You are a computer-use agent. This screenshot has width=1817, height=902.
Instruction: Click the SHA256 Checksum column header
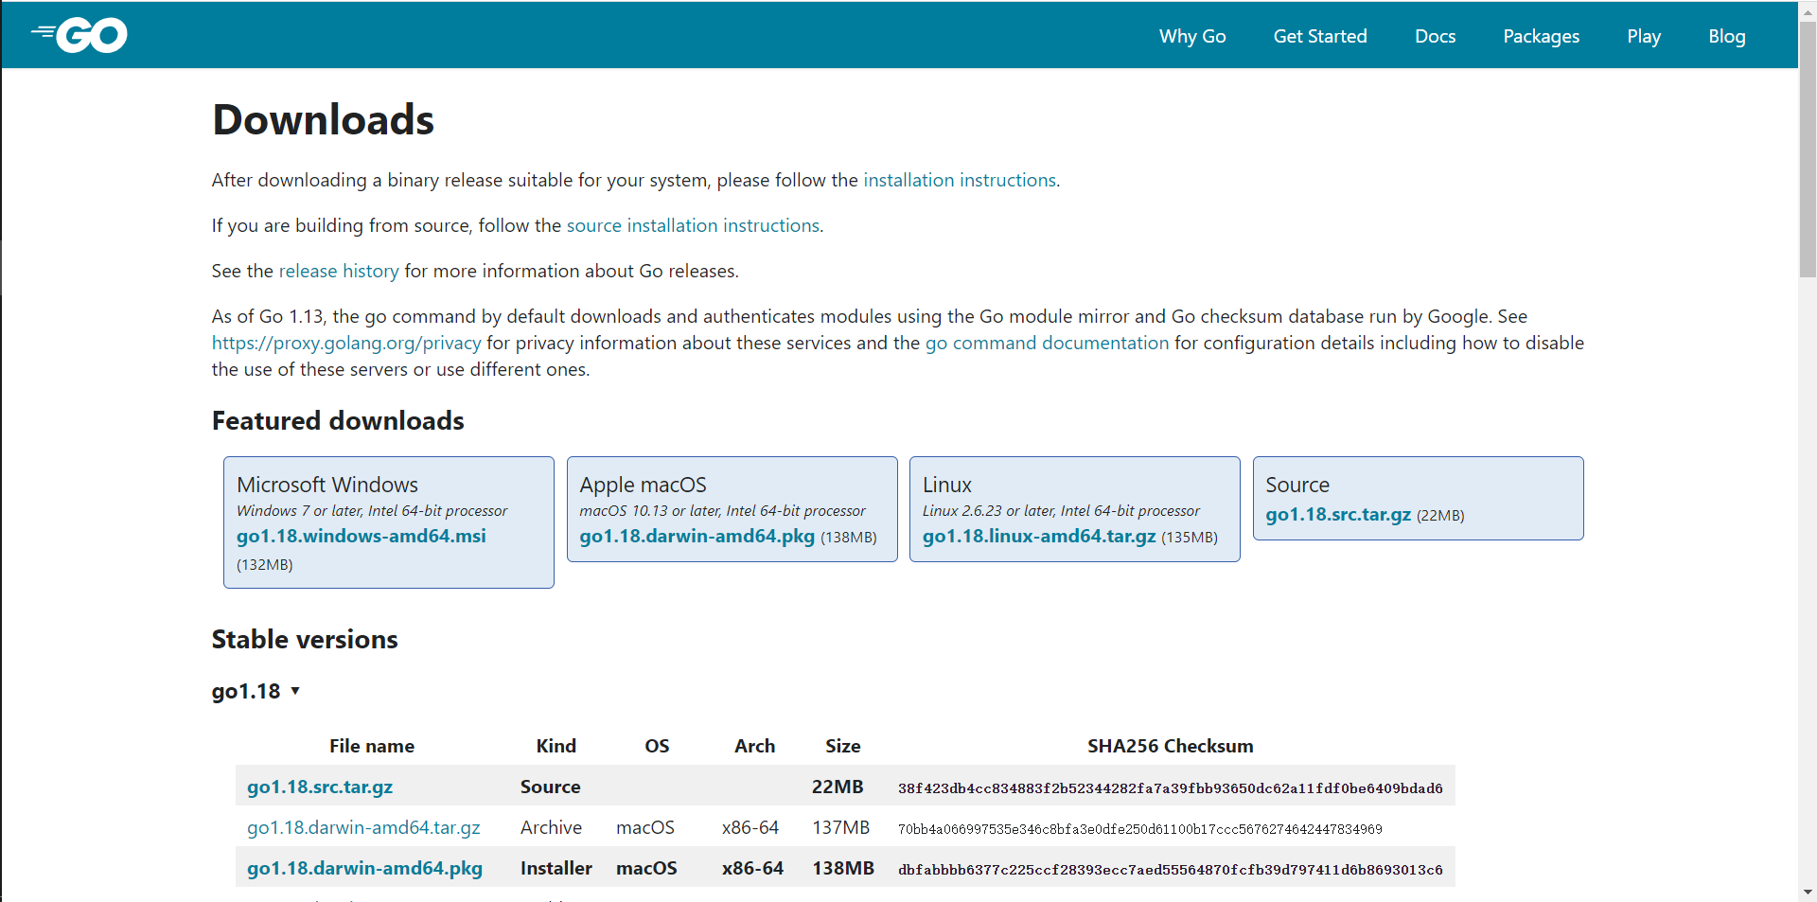1170,746
